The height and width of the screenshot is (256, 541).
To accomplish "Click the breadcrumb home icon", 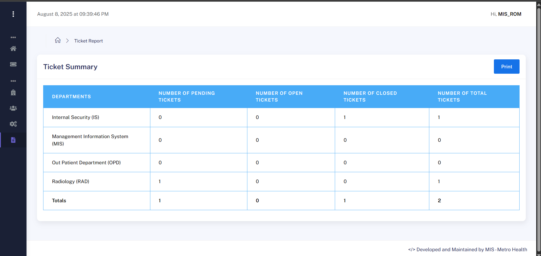I will [x=58, y=40].
